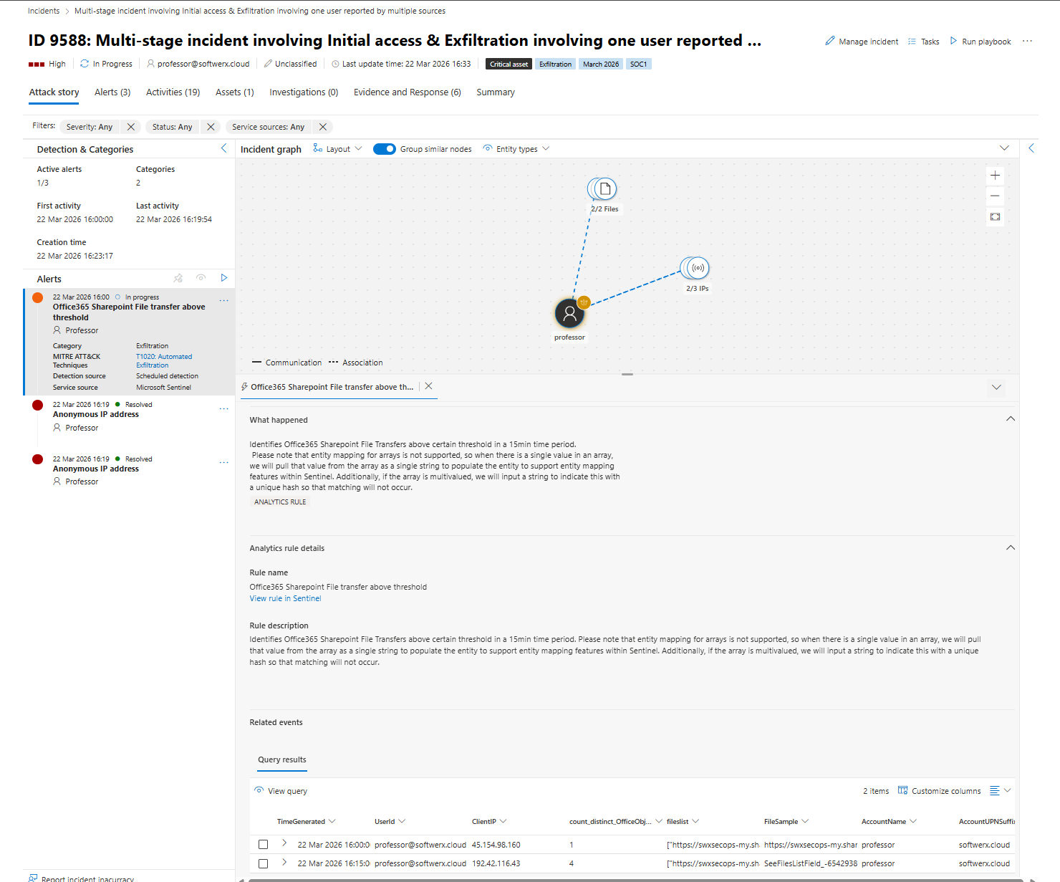Viewport: 1060px width, 882px height.
Task: Switch to Investigations (0) tab
Action: tap(304, 92)
